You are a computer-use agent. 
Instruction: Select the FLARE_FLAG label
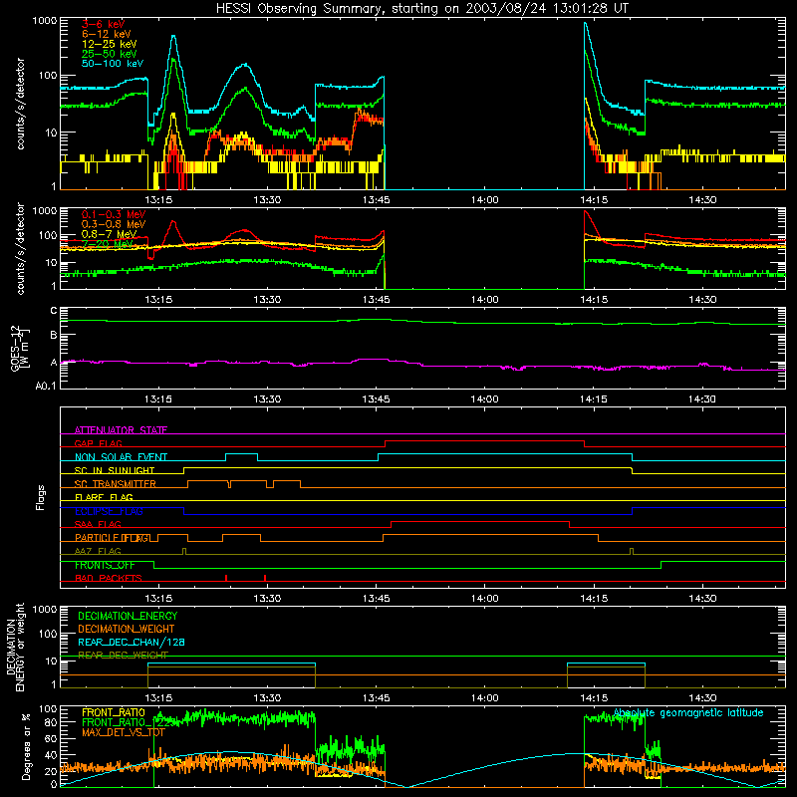pyautogui.click(x=104, y=497)
